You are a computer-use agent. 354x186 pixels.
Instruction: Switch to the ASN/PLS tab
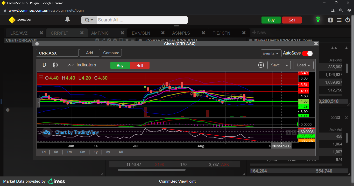(181, 33)
